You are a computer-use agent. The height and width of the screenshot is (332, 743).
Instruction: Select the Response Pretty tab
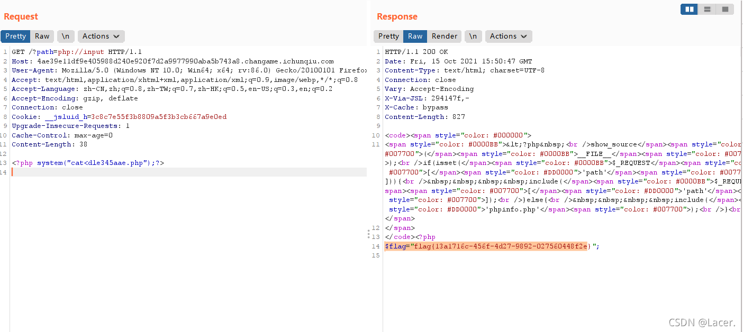tap(388, 36)
